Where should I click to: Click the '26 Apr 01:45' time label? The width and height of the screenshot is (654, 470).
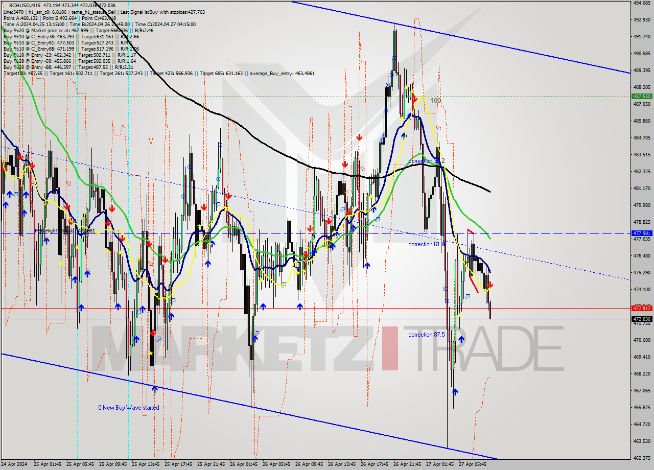(244, 465)
